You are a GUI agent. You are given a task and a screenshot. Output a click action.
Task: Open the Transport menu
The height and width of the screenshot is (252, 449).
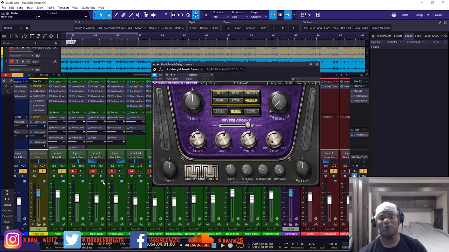click(63, 8)
